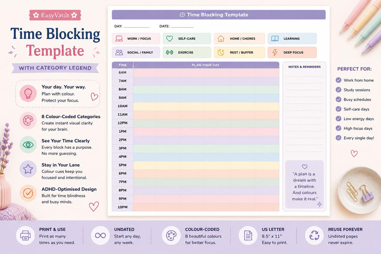This screenshot has height=254, width=381.
Task: Click the Learning category tag
Action: pyautogui.click(x=292, y=39)
